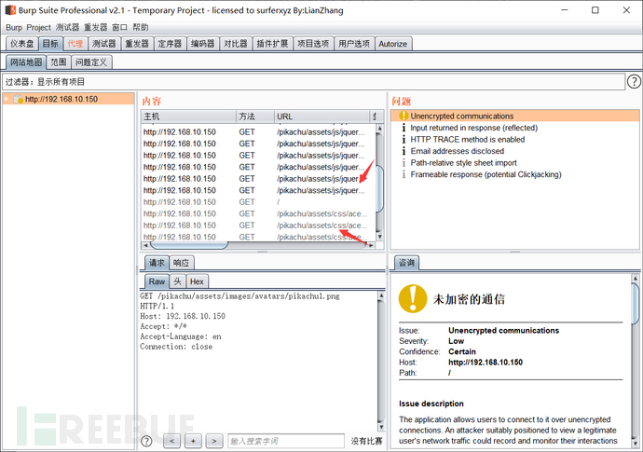This screenshot has width=643, height=452.
Task: Switch to the 编码器 tab
Action: (x=202, y=44)
